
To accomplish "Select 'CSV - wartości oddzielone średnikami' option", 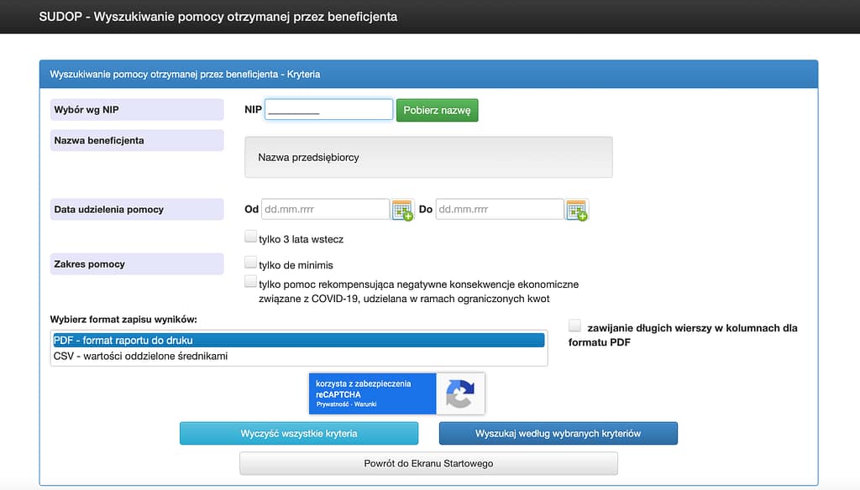I will (299, 357).
